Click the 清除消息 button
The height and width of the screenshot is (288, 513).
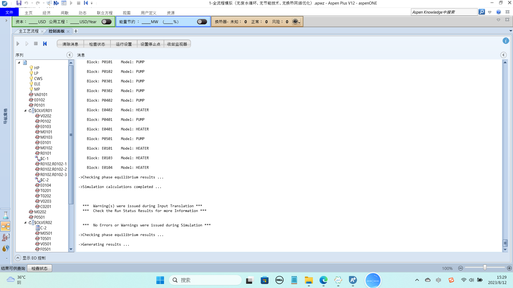pyautogui.click(x=70, y=44)
